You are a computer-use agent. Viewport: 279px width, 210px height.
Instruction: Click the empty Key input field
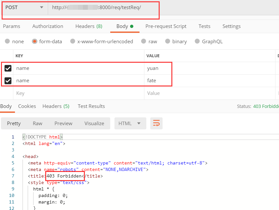49,93
